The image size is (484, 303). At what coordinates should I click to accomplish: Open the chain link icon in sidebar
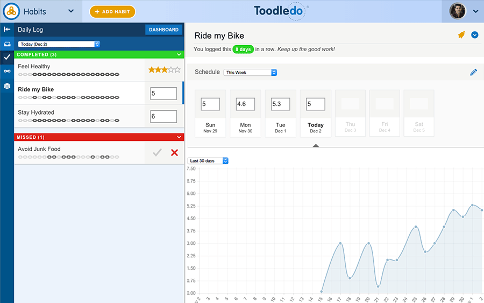[x=7, y=71]
